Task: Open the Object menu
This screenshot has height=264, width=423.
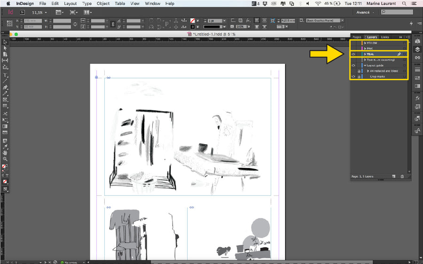Action: tap(103, 3)
